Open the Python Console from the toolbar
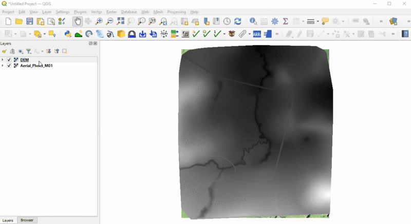The width and height of the screenshot is (411, 224). (68, 34)
